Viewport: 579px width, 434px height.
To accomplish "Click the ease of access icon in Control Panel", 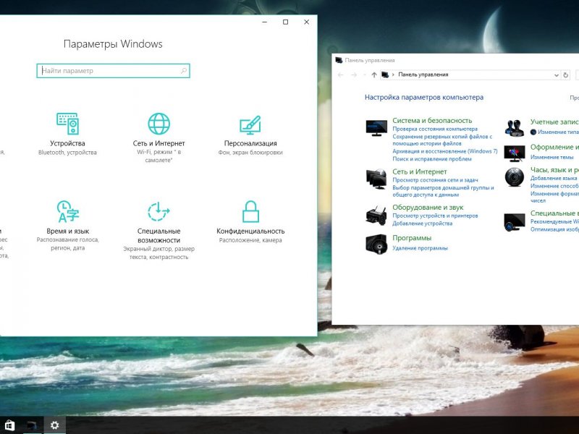I will [515, 222].
